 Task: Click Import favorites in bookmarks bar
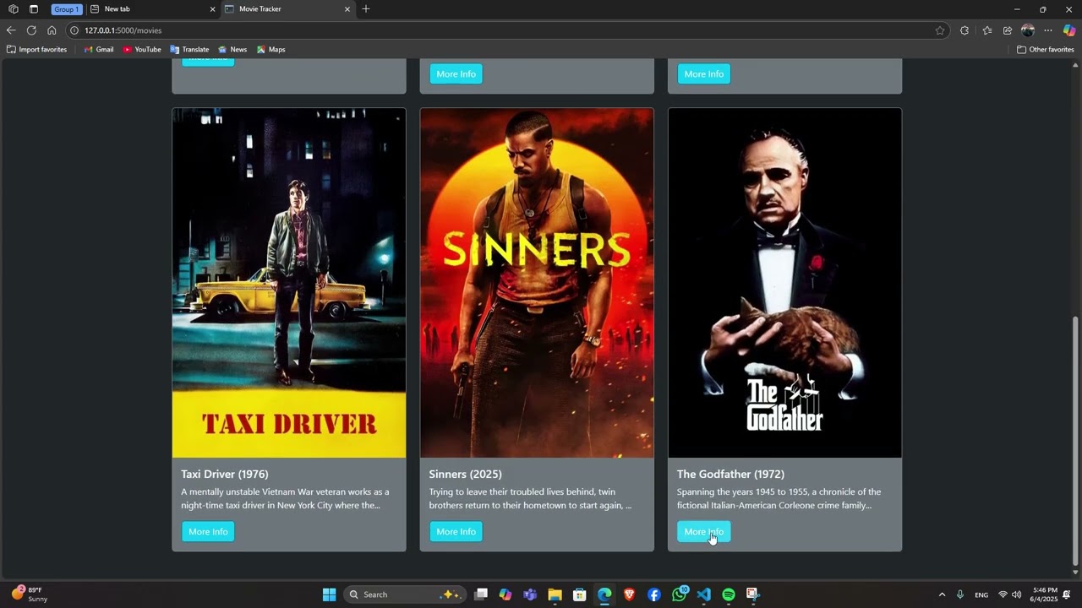37,50
